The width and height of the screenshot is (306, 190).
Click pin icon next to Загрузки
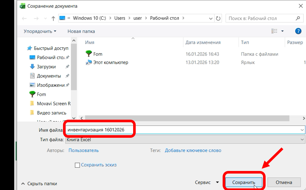pyautogui.click(x=67, y=67)
